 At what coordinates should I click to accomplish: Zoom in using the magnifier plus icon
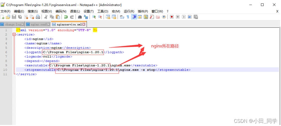point(94,17)
